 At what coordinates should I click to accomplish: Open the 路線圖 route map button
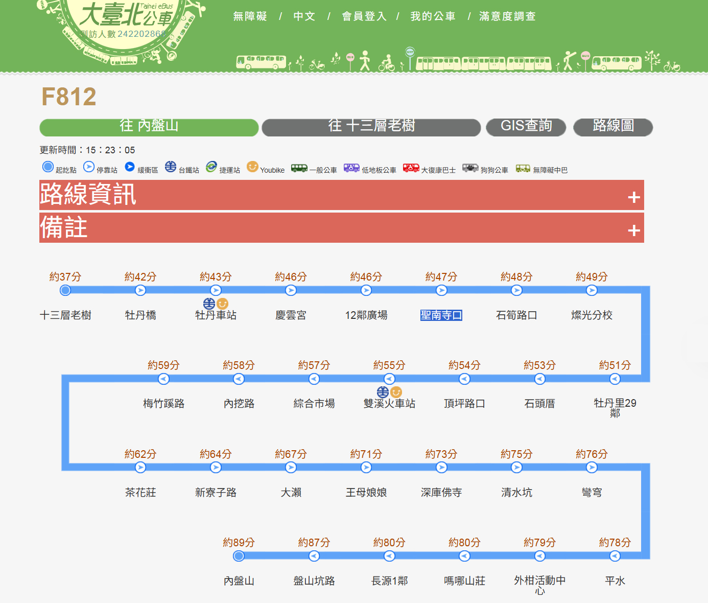click(x=612, y=127)
